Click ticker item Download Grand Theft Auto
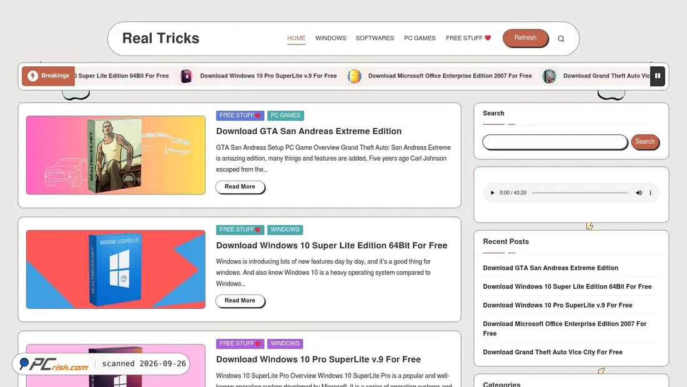This screenshot has width=687, height=387. pyautogui.click(x=606, y=76)
